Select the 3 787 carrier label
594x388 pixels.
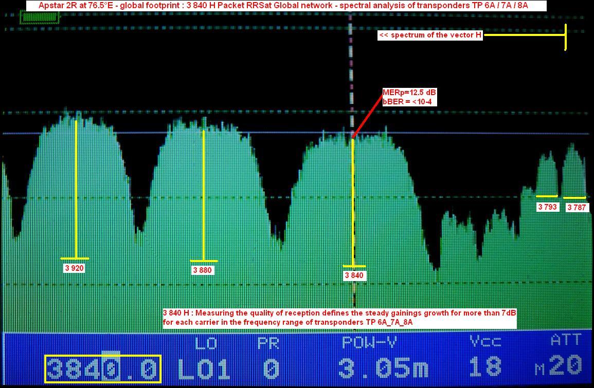[577, 208]
